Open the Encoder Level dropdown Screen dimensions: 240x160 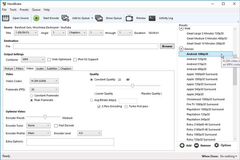coord(89,133)
